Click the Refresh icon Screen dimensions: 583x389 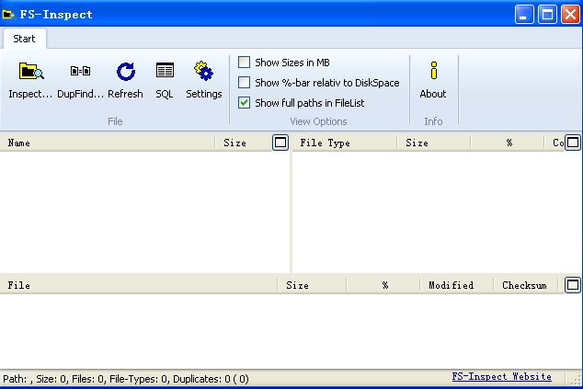coord(125,72)
